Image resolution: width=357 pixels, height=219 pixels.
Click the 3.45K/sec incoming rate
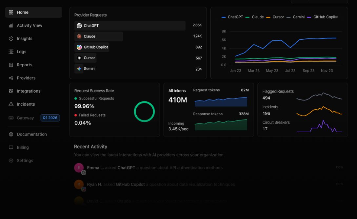click(x=178, y=129)
